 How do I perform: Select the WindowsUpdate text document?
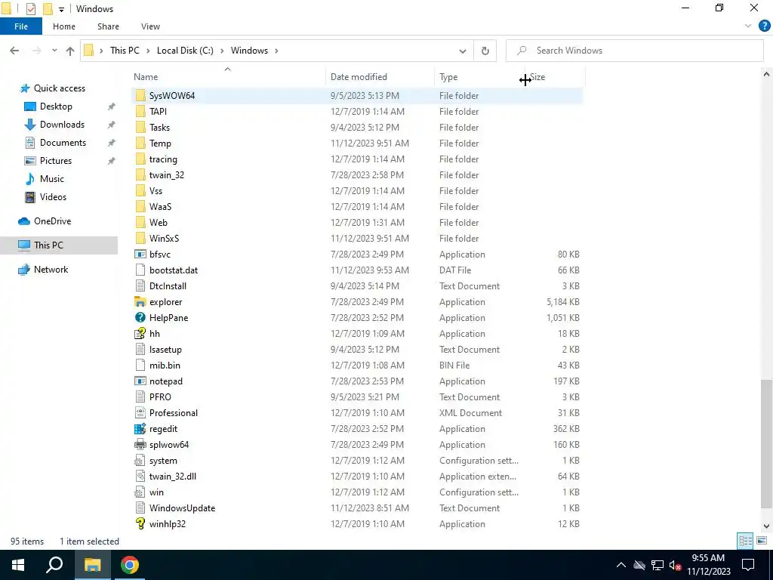coord(357,508)
